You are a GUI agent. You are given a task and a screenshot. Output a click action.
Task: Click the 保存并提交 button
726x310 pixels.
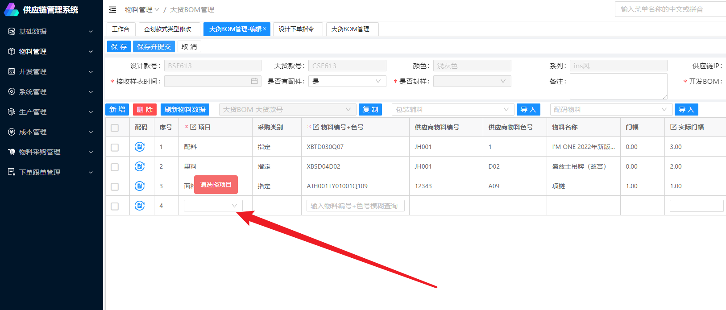coord(154,47)
